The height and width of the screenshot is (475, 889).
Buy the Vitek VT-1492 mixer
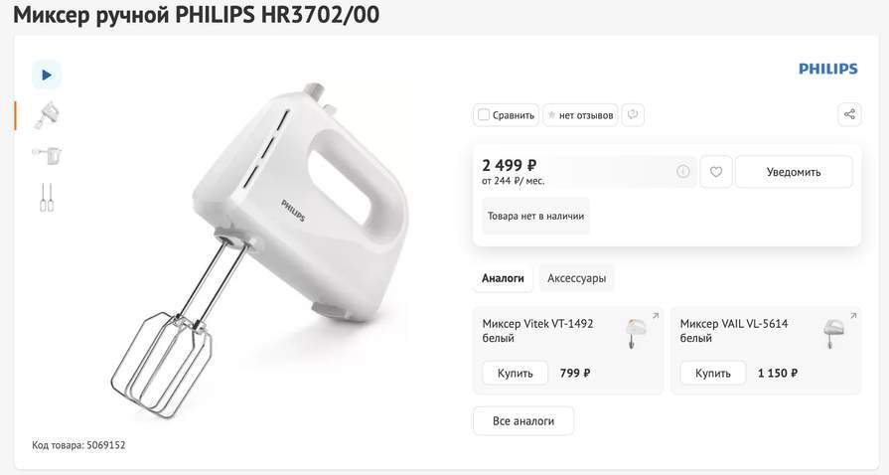click(x=516, y=373)
